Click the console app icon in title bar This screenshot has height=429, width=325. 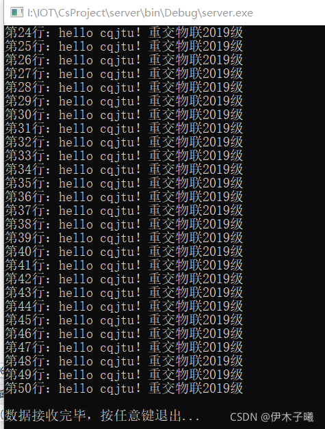[x=16, y=12]
